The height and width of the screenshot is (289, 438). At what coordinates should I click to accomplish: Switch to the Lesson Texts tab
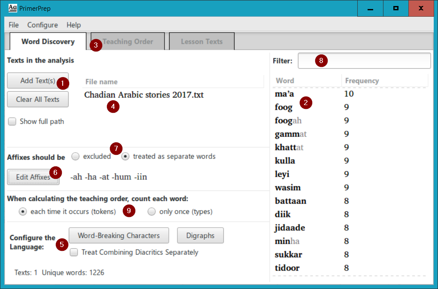pyautogui.click(x=201, y=42)
